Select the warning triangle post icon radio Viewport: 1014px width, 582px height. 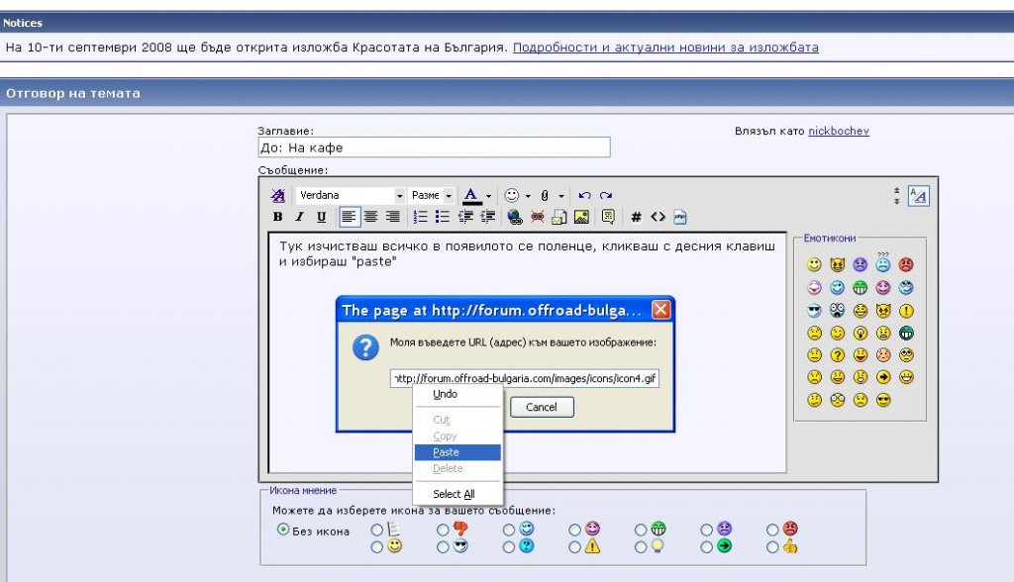coord(574,547)
